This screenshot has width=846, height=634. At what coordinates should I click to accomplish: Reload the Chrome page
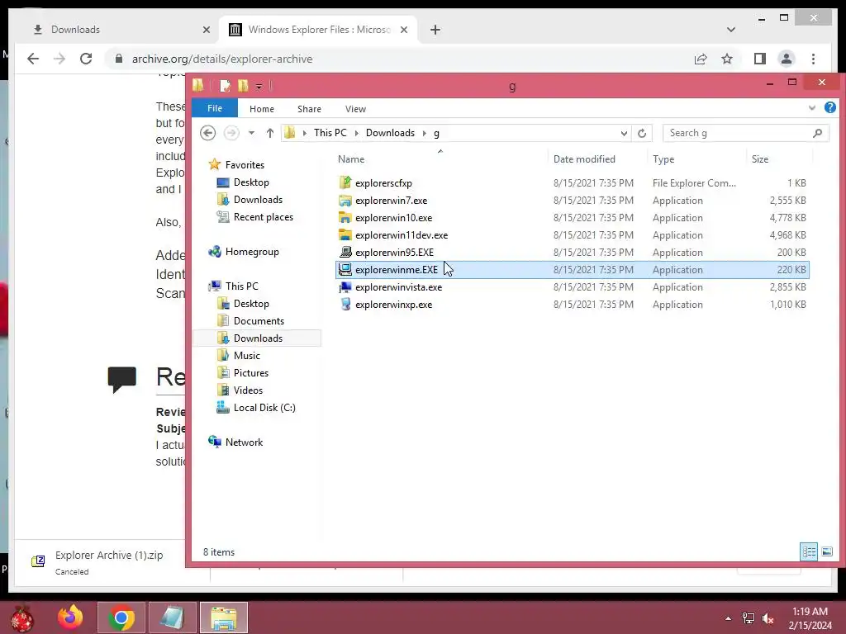(x=86, y=59)
